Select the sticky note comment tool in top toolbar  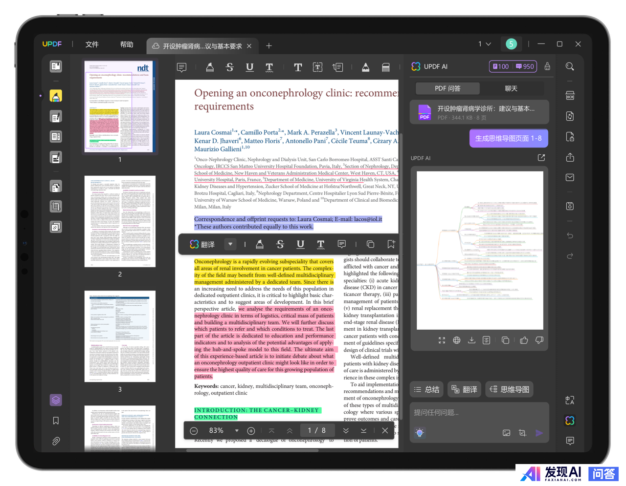point(181,67)
